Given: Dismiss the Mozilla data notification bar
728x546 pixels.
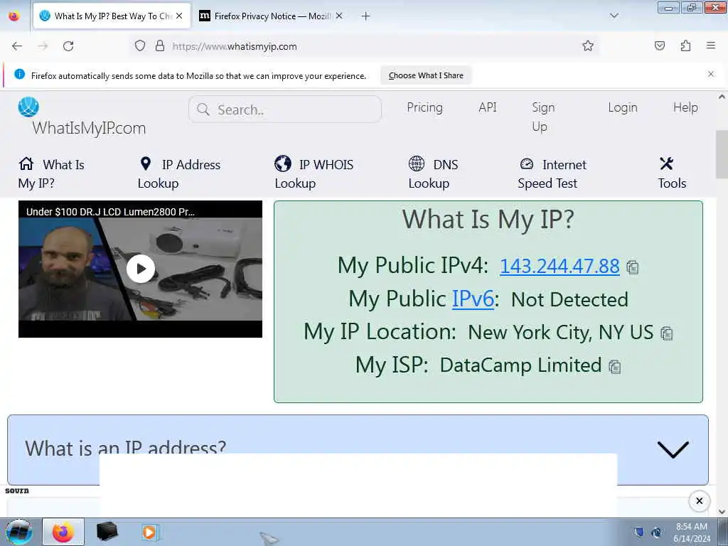Looking at the screenshot, I should click(711, 74).
